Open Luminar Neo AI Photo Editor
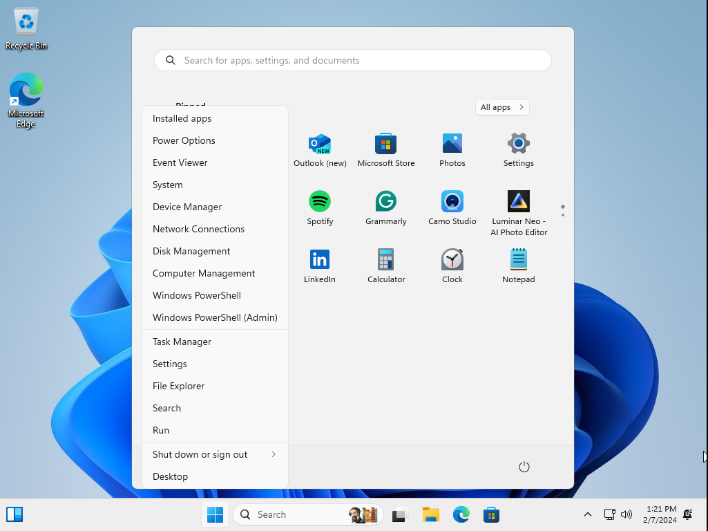Viewport: 708px width, 531px height. 518,214
